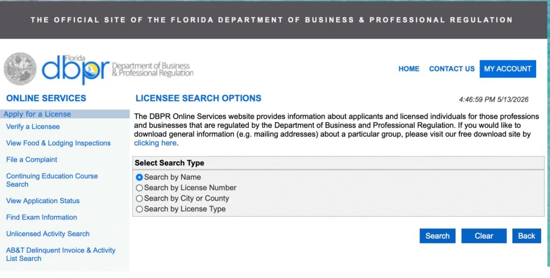
Task: Open View Food & Lodging Inspections
Action: [58, 143]
